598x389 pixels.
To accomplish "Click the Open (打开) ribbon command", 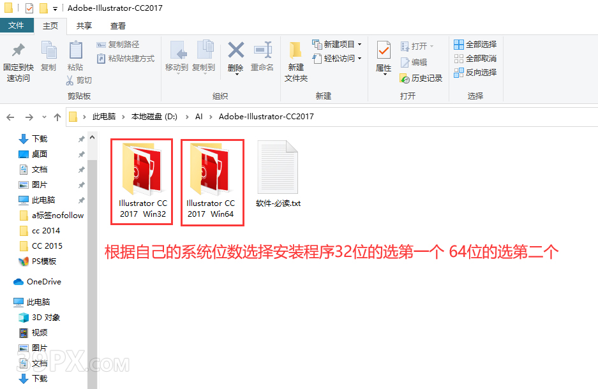I will tap(417, 46).
